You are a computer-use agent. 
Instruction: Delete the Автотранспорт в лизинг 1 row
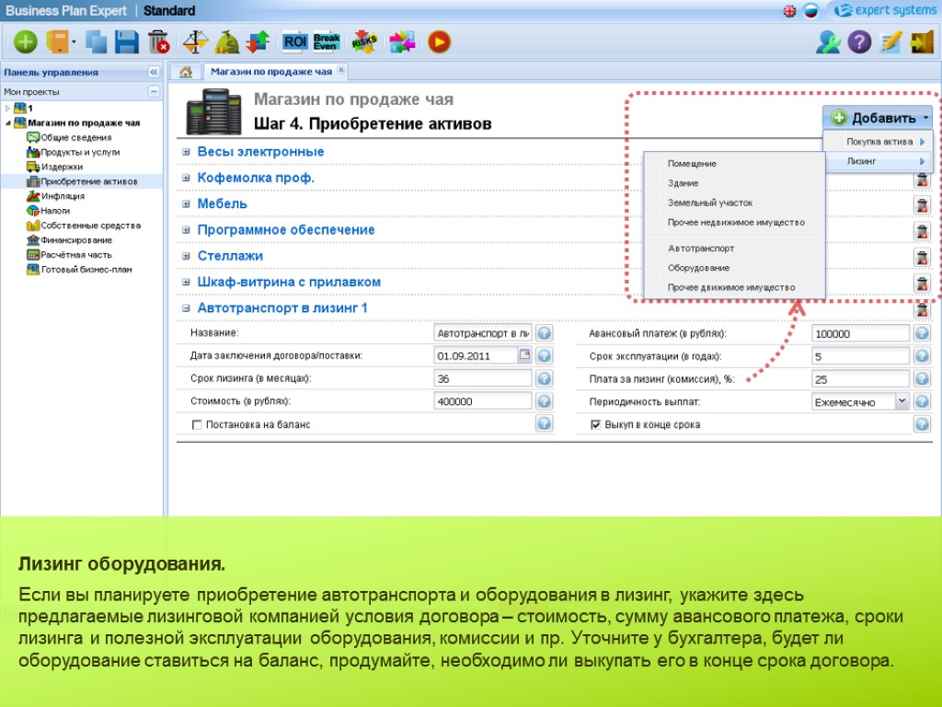(x=922, y=309)
